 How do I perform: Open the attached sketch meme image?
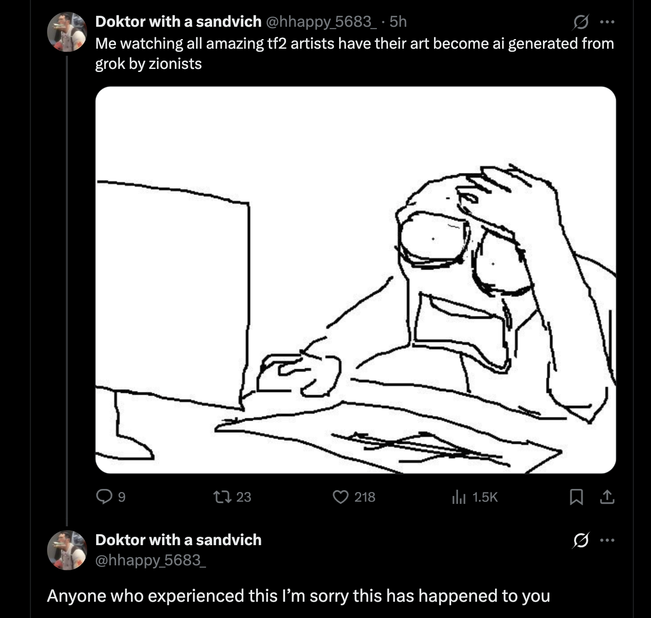click(355, 280)
